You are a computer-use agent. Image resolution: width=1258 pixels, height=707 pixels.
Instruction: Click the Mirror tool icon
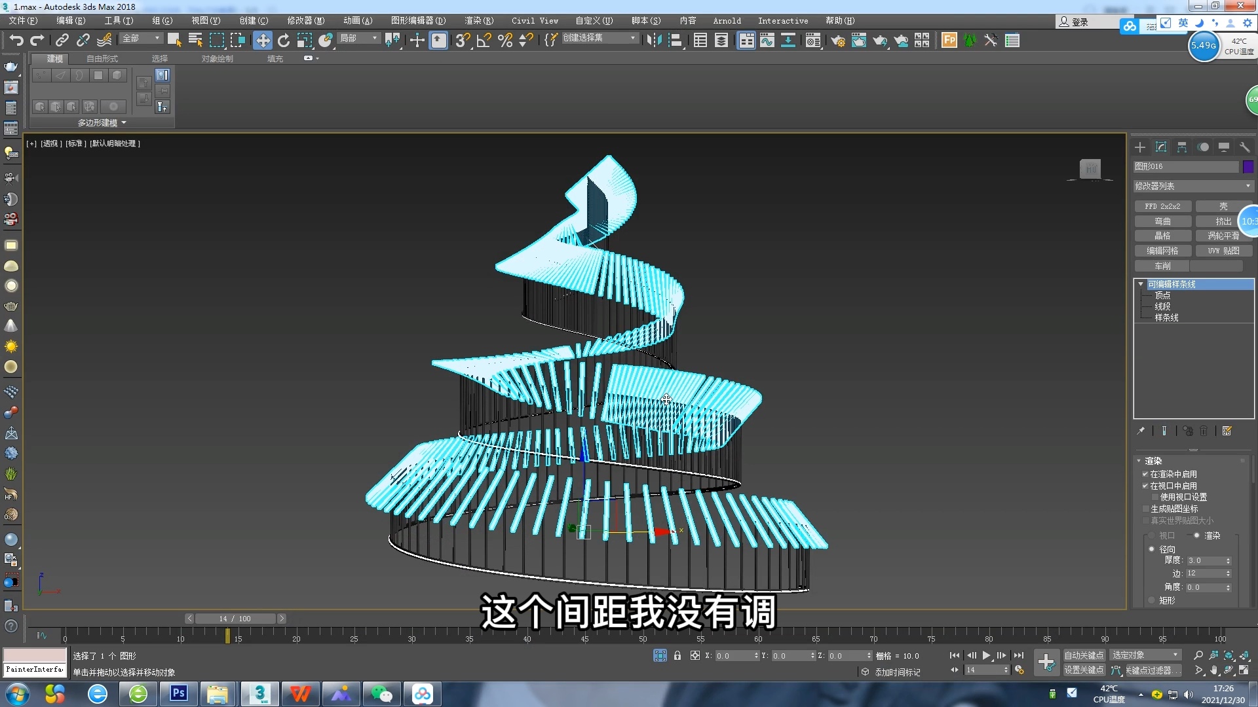(x=653, y=41)
